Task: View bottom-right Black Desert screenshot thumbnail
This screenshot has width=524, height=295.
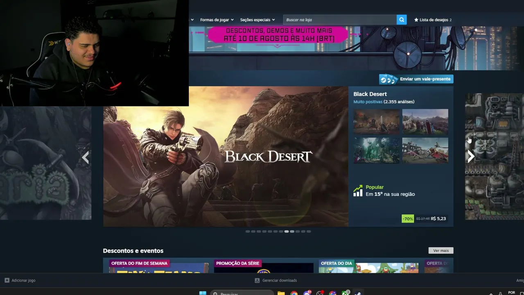Action: click(x=425, y=150)
